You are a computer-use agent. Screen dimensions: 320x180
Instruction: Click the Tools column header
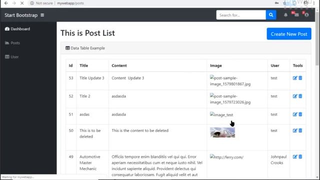tap(298, 65)
